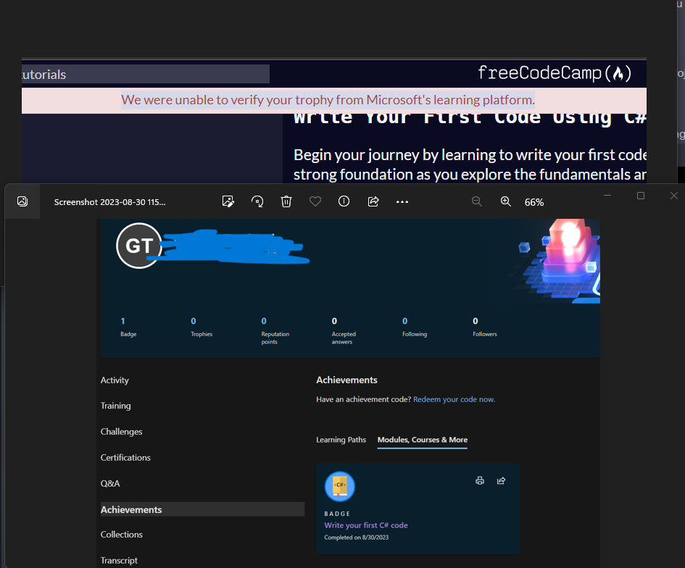Open the Certifications sidebar item
The height and width of the screenshot is (568, 685).
click(x=125, y=458)
